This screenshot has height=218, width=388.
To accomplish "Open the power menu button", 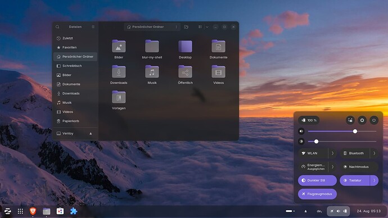I will coord(374,120).
